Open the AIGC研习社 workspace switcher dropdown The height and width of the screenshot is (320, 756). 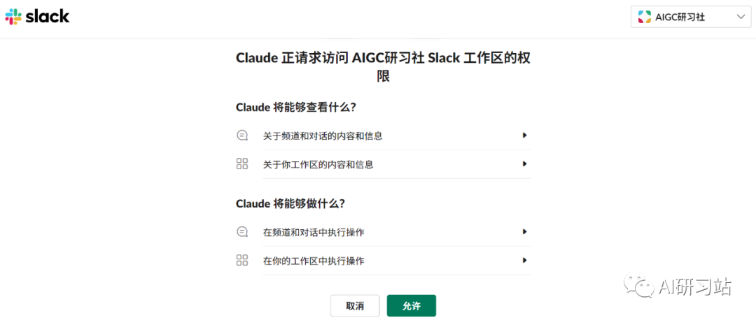(x=690, y=17)
